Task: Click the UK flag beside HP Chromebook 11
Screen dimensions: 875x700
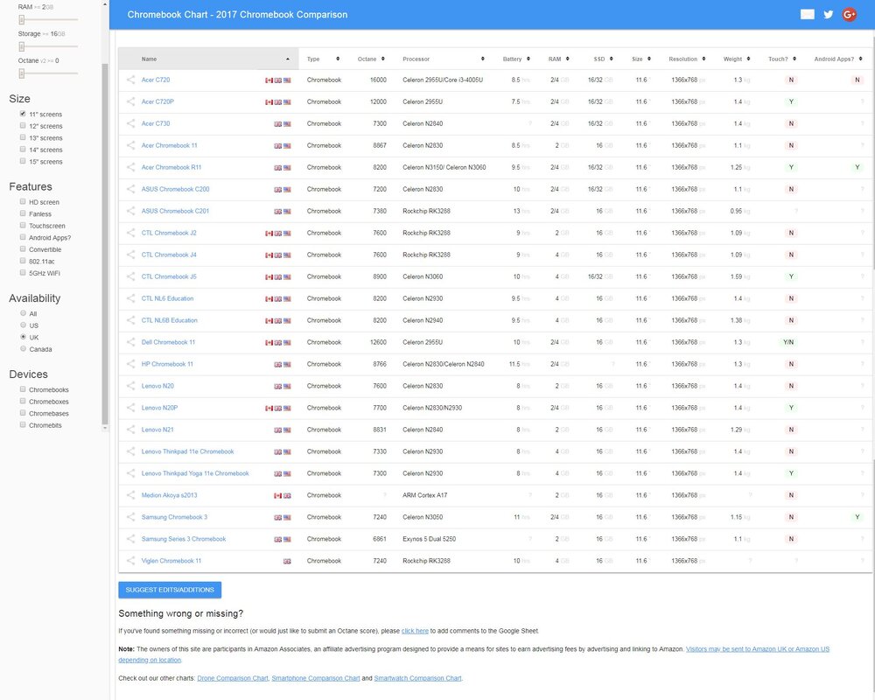Action: (x=277, y=365)
